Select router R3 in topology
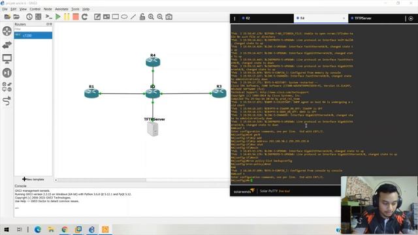The height and width of the screenshot is (235, 418). (x=219, y=93)
